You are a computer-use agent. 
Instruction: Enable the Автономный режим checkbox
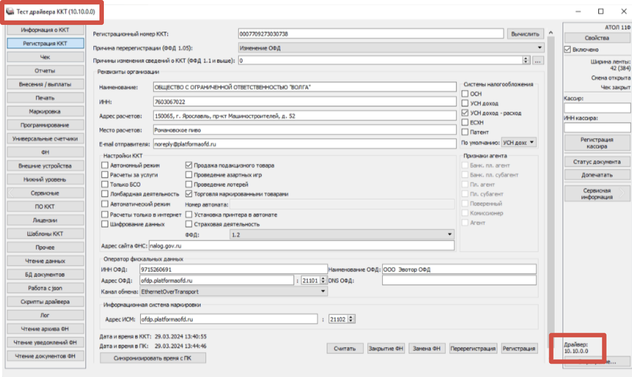pyautogui.click(x=105, y=165)
